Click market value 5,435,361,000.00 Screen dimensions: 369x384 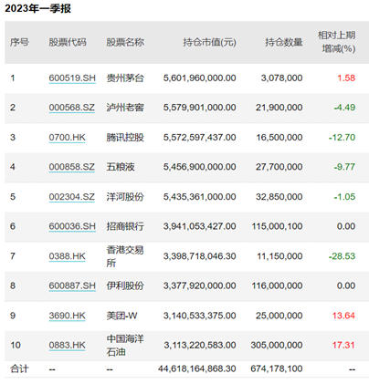(x=200, y=197)
